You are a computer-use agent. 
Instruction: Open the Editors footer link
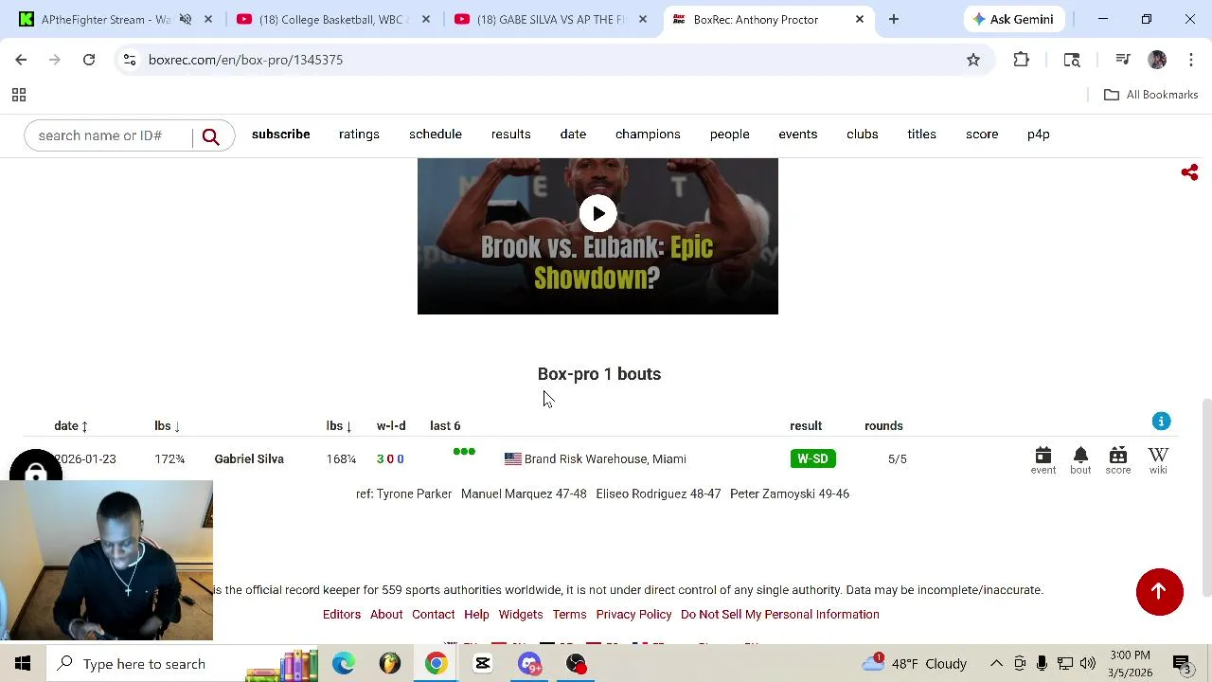pos(342,615)
